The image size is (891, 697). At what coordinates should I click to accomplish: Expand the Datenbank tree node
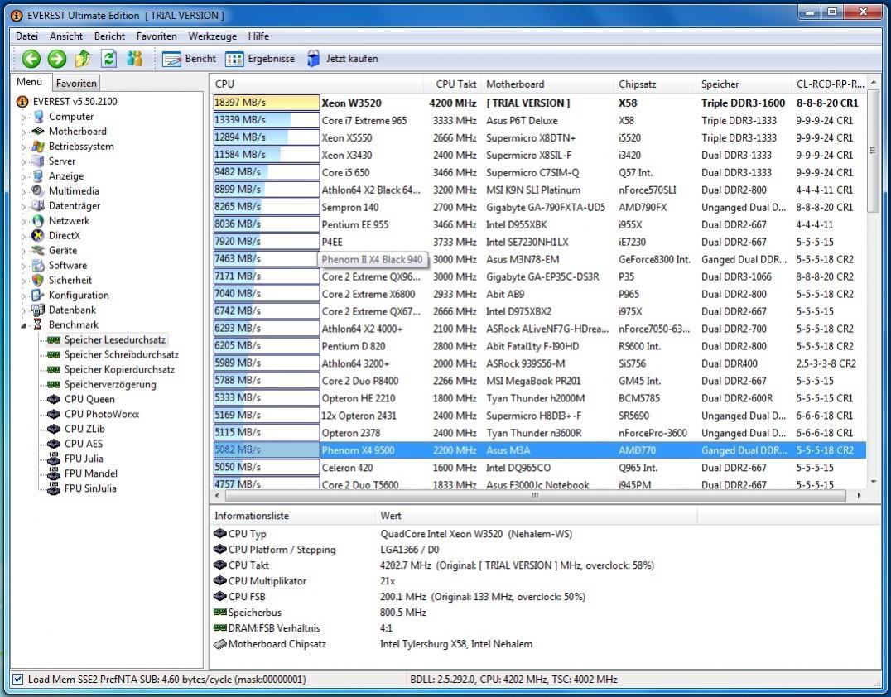click(x=24, y=310)
